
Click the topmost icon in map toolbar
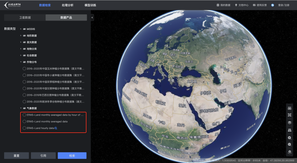pyautogui.click(x=290, y=108)
